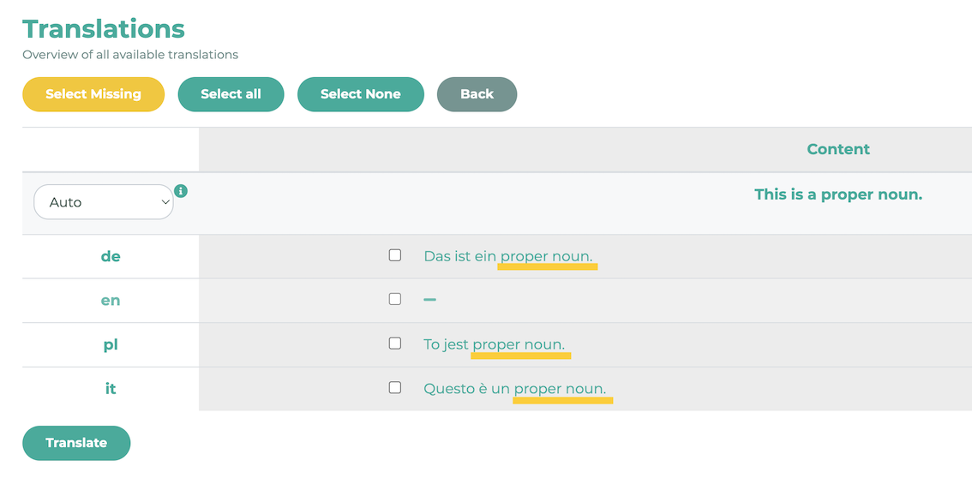The height and width of the screenshot is (484, 972).
Task: Check the German translation checkbox
Action: coord(395,255)
